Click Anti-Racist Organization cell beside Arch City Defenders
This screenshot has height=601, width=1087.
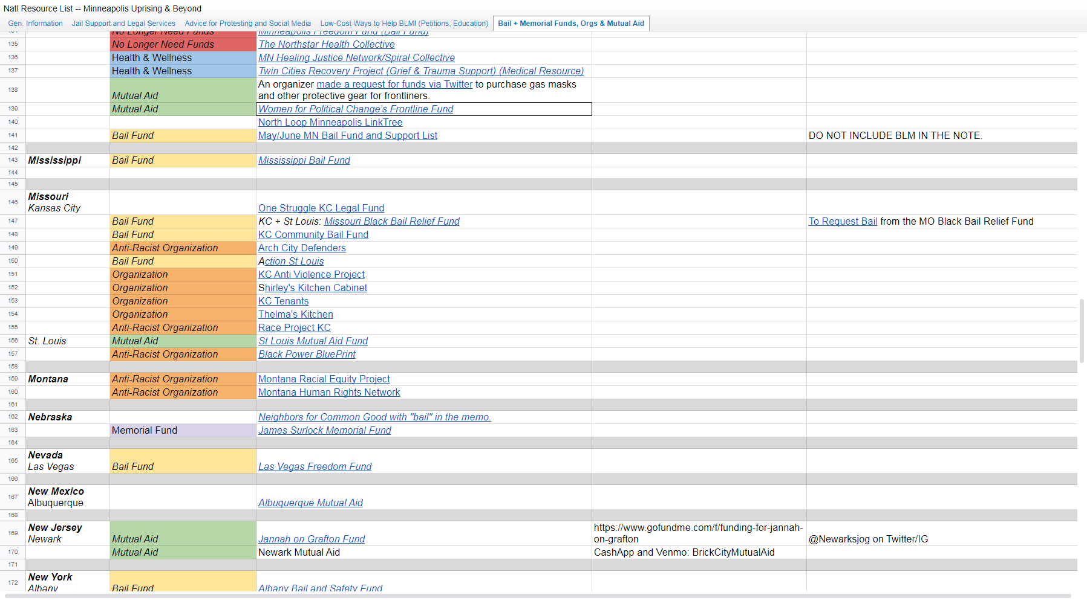point(183,248)
